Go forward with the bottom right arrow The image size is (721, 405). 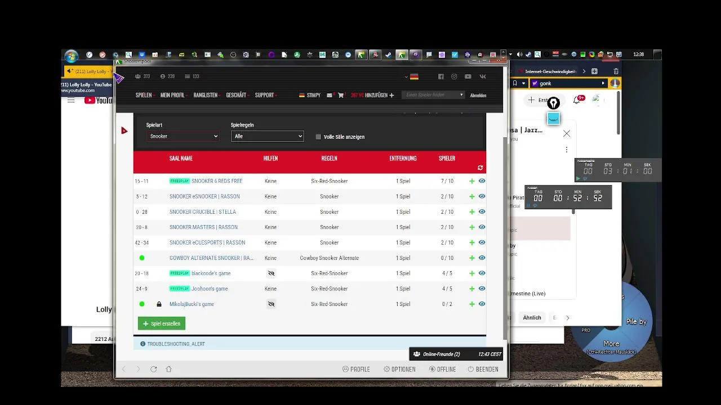pyautogui.click(x=138, y=369)
